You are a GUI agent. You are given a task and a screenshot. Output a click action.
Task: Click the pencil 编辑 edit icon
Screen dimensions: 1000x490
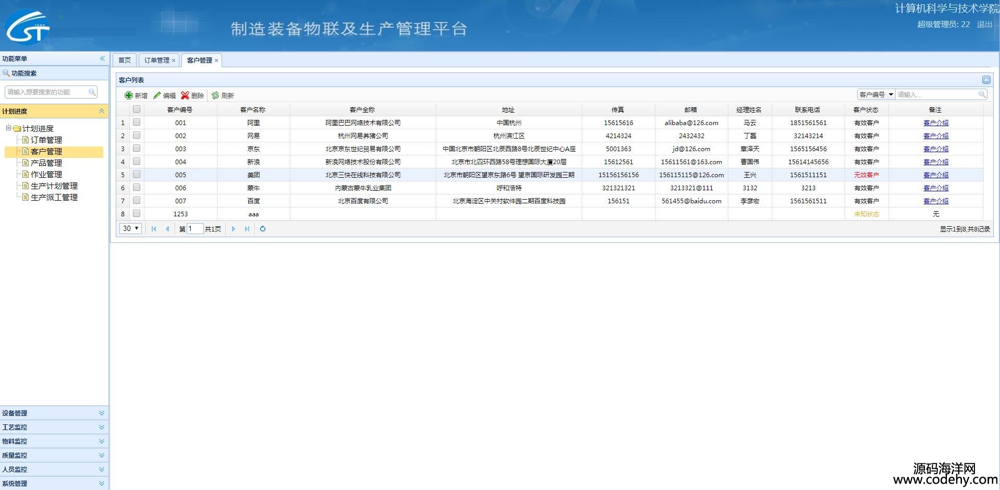157,95
